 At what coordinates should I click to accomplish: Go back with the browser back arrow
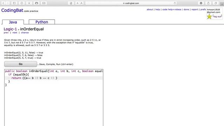tap(3, 3)
